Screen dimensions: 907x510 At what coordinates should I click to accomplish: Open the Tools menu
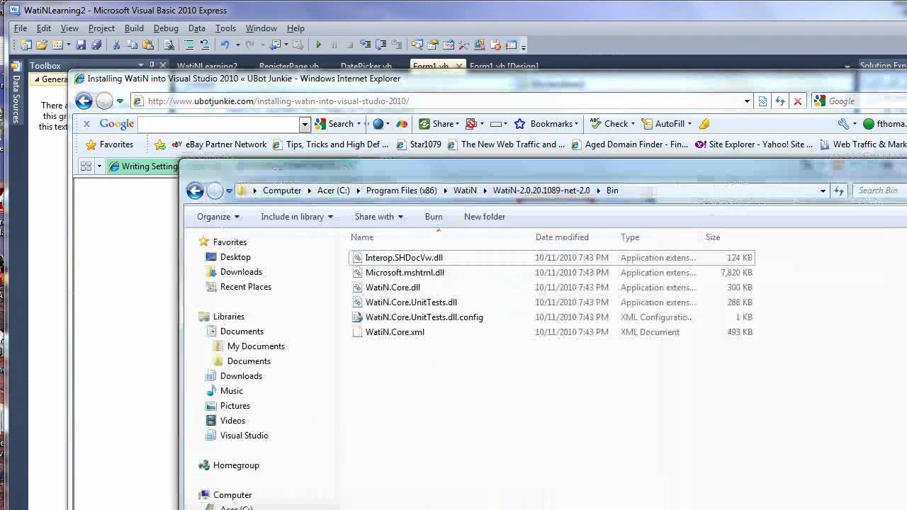click(x=225, y=28)
